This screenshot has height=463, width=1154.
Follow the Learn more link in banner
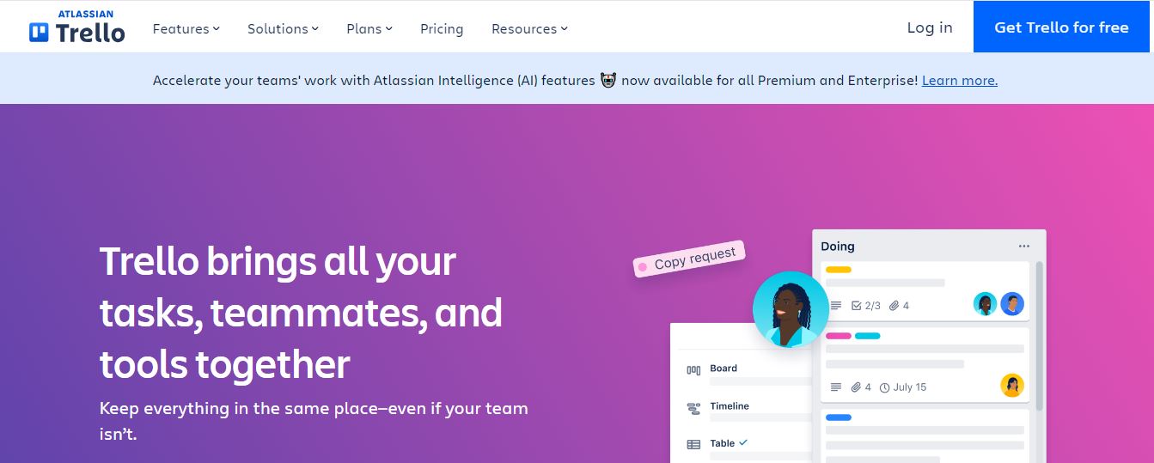coord(959,81)
